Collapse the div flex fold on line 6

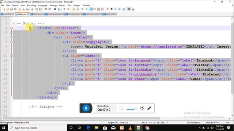11,37
